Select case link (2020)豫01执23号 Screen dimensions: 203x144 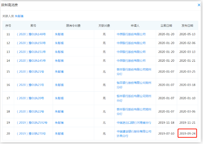click(30, 85)
